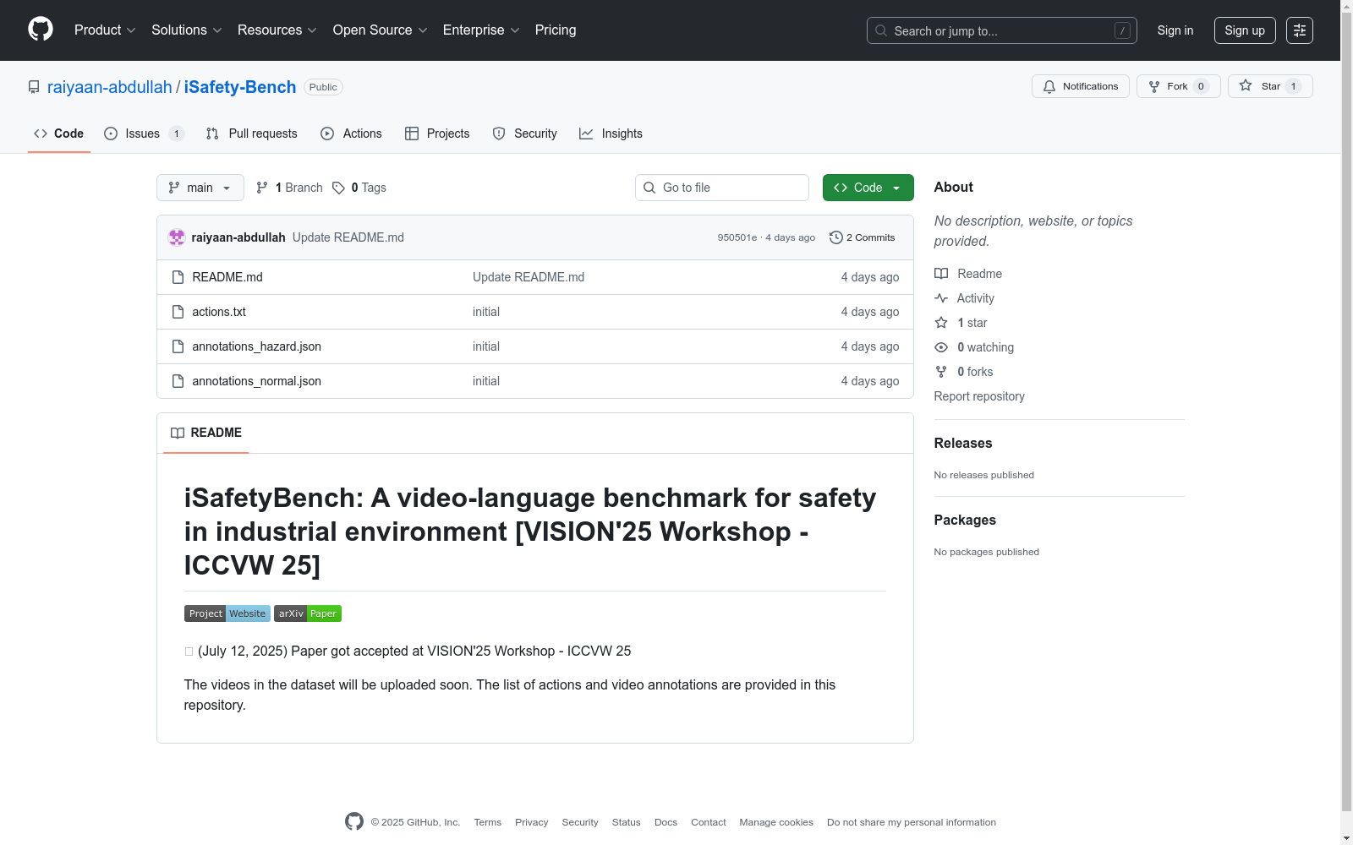Click the Privacy footer link
The image size is (1353, 845).
532,822
